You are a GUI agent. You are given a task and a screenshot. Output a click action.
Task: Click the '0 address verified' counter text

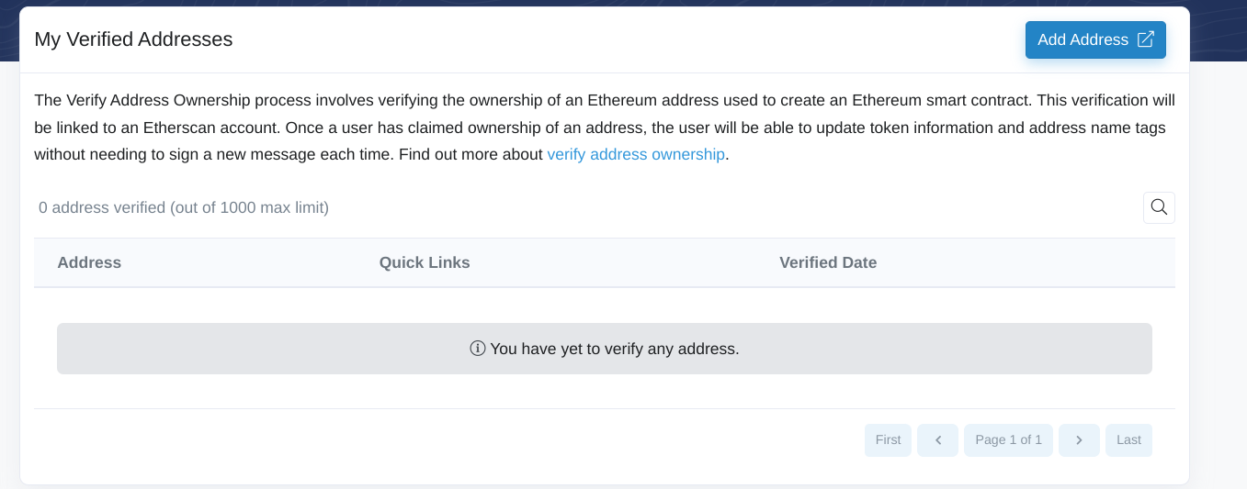[184, 208]
